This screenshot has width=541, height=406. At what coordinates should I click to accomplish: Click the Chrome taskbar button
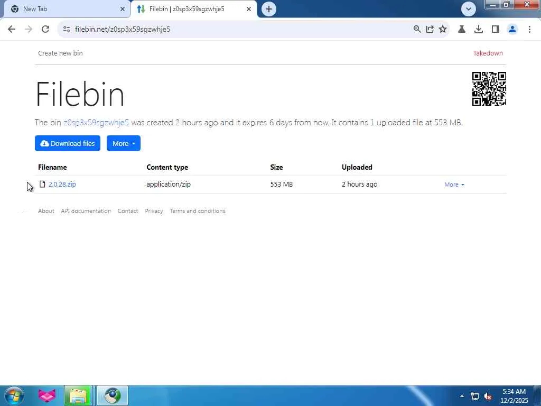click(x=113, y=395)
